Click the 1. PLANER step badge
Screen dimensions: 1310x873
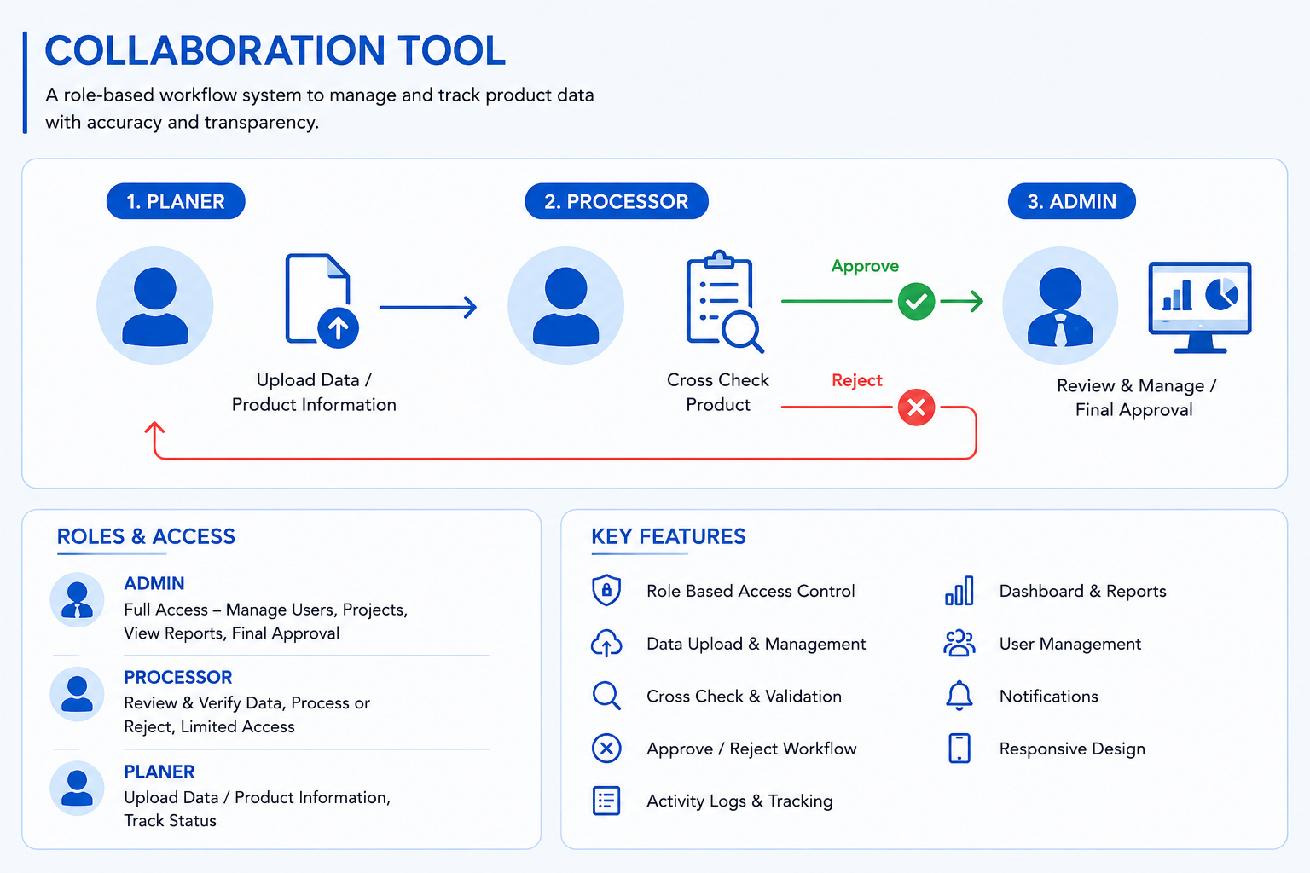tap(176, 201)
